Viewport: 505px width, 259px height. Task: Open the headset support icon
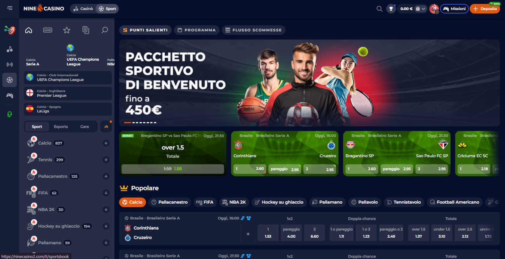[x=10, y=114]
